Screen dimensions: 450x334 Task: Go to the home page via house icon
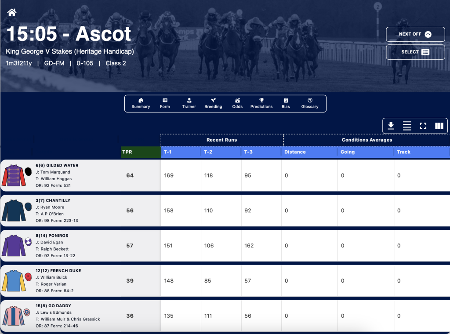click(12, 12)
